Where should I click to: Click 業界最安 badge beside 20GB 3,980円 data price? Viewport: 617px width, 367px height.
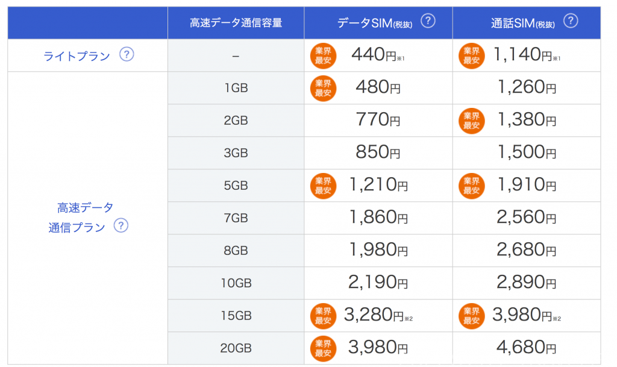323,348
